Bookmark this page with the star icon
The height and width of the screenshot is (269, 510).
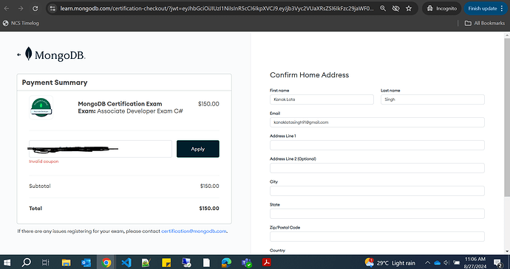(x=409, y=9)
